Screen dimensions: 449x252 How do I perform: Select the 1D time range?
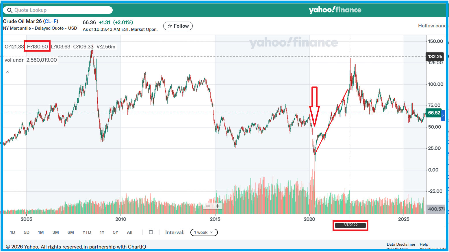click(x=12, y=232)
